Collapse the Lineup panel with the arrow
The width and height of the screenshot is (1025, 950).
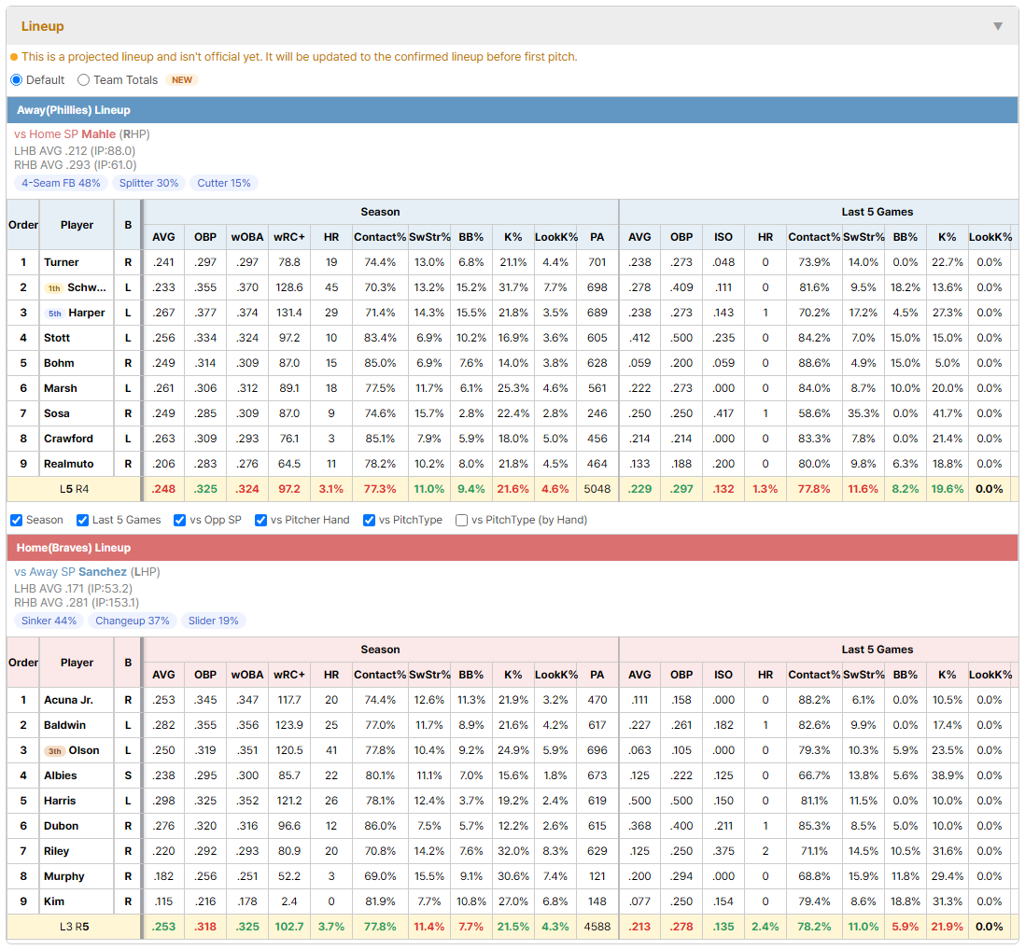(998, 26)
